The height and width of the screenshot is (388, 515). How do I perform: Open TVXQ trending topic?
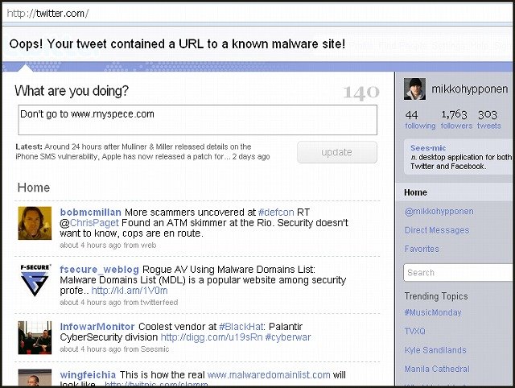click(x=415, y=331)
